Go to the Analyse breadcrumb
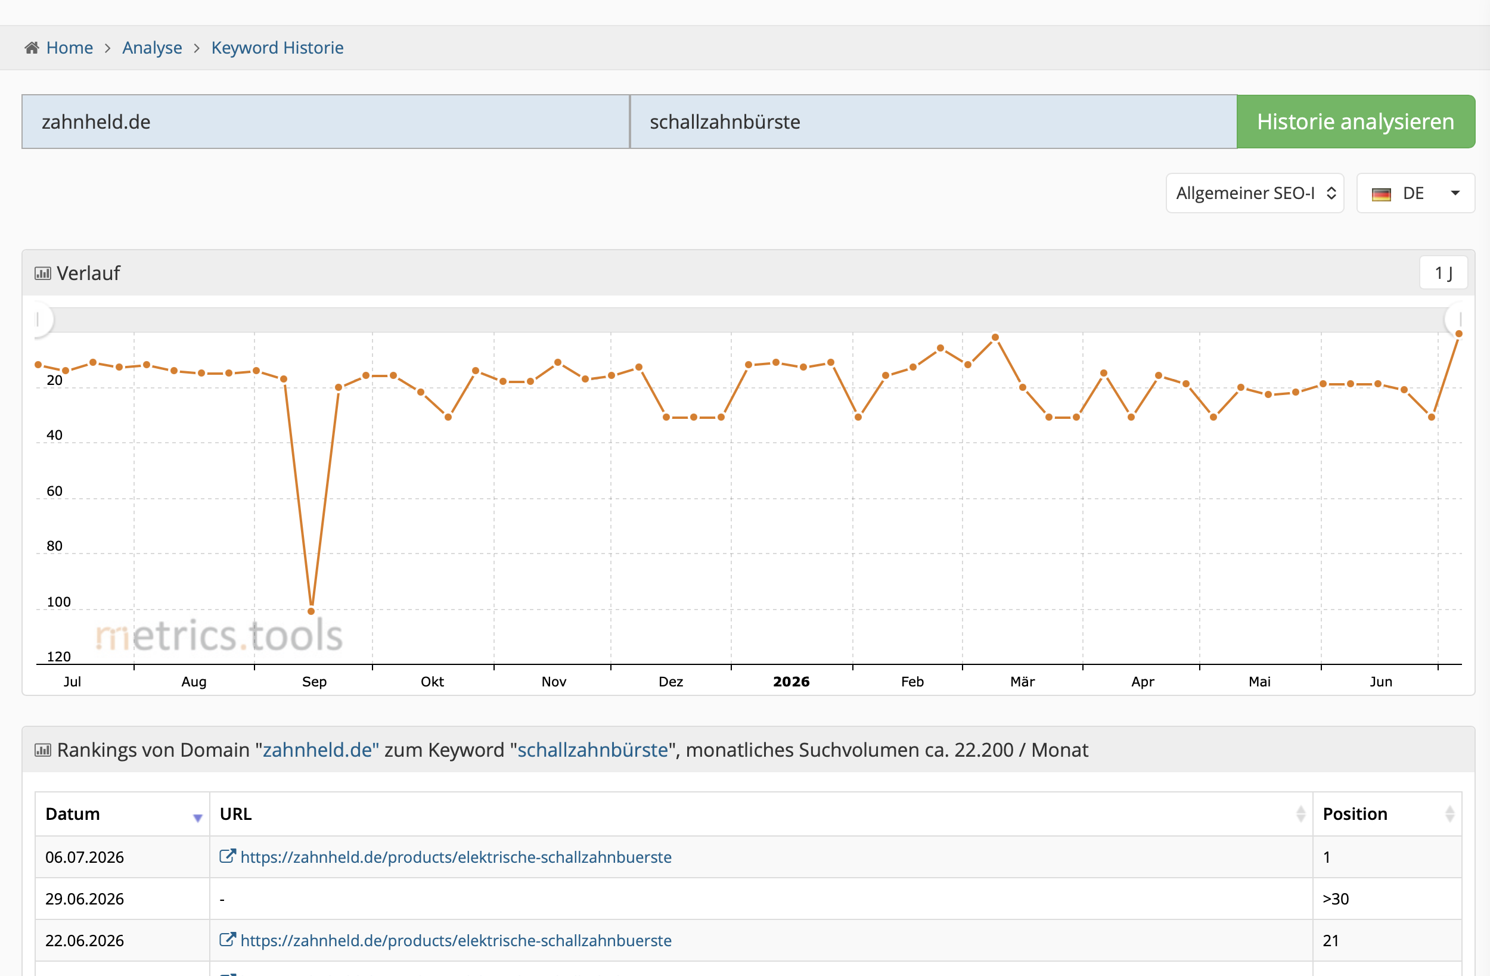 tap(152, 48)
